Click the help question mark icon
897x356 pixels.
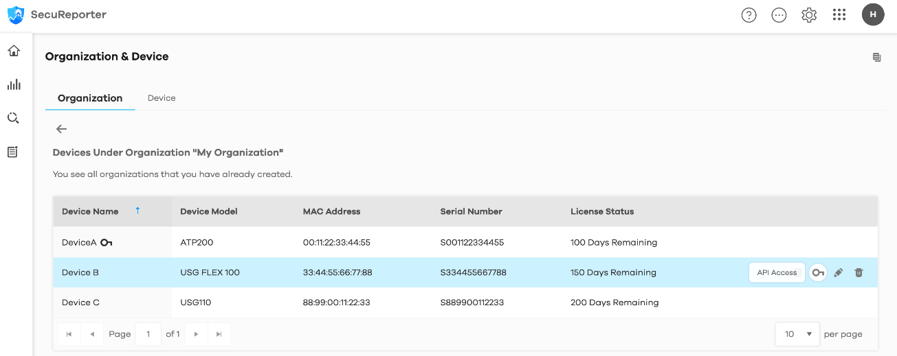(x=749, y=15)
